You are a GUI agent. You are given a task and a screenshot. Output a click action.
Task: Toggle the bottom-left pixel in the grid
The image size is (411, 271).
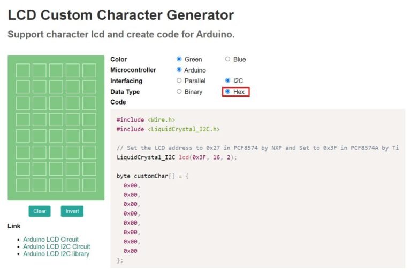tap(23, 185)
